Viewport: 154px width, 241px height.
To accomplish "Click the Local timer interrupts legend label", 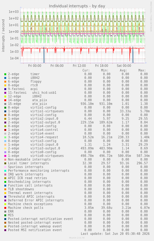I will 28,163.
